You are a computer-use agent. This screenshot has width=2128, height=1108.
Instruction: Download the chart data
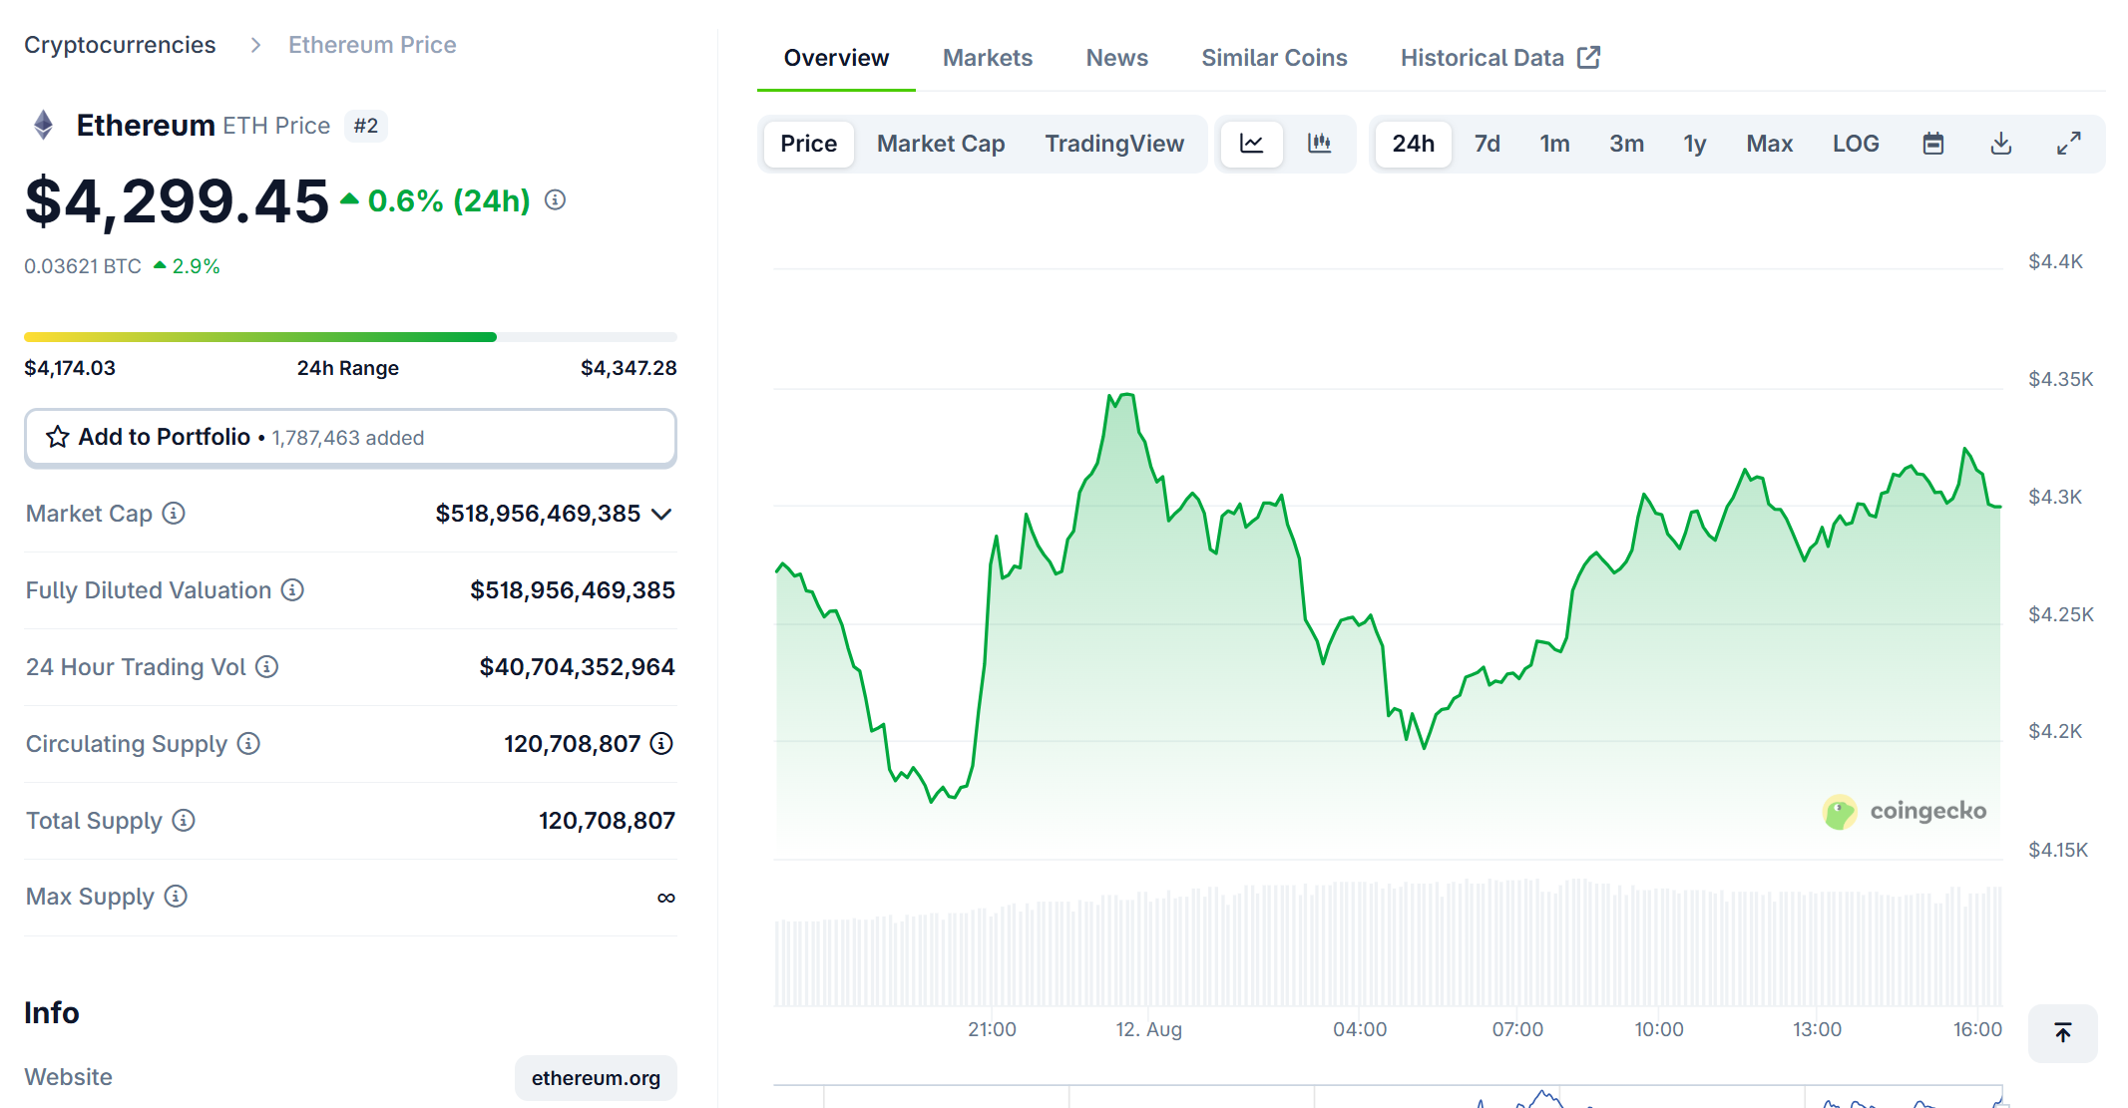coord(2000,144)
